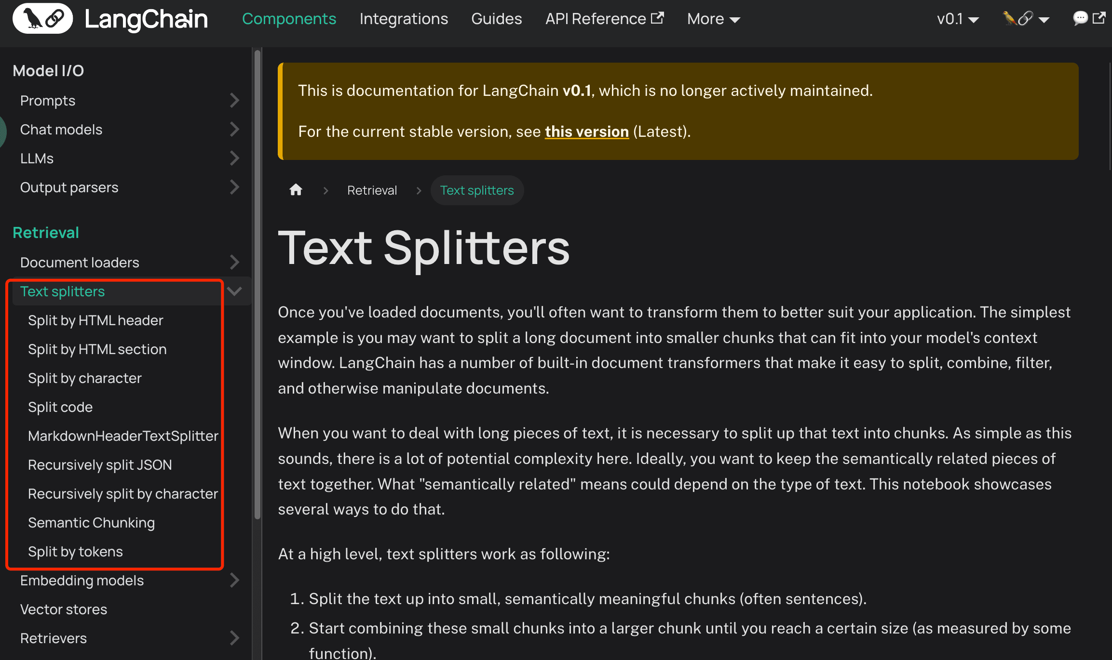Open Split by tokens page
The height and width of the screenshot is (660, 1112).
point(75,551)
